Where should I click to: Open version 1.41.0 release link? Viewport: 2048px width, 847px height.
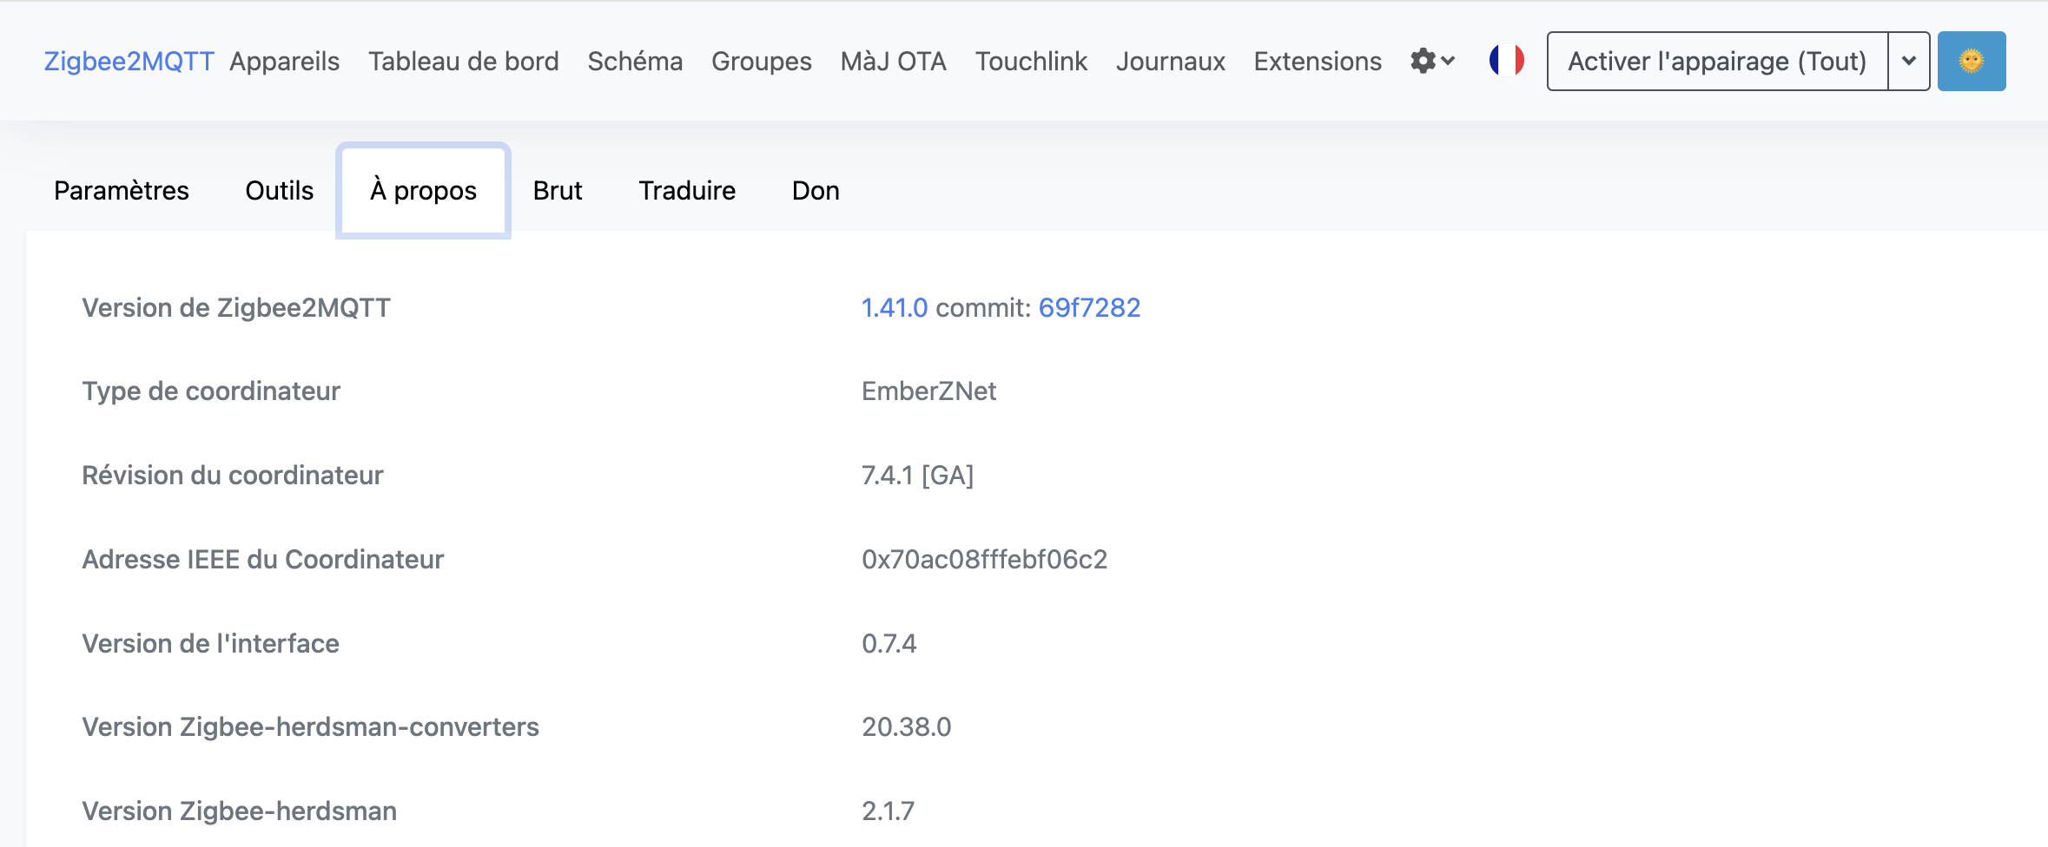coord(894,308)
